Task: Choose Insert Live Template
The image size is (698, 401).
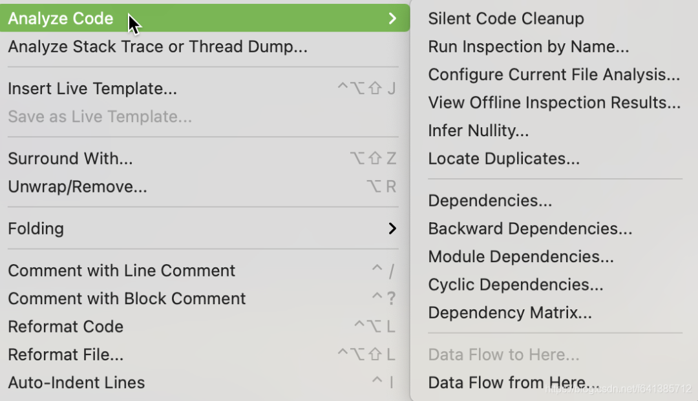Action: point(92,88)
